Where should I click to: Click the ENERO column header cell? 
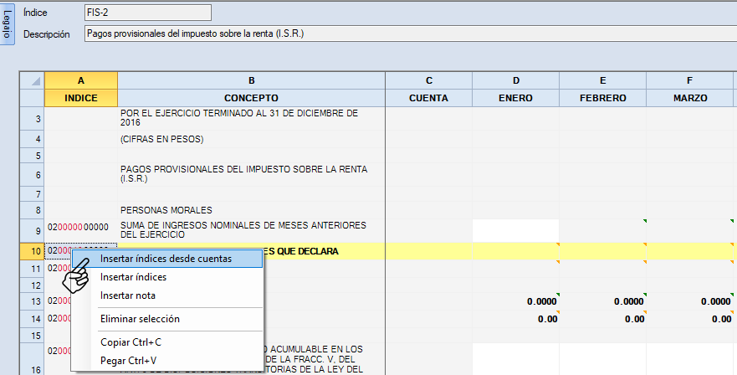pos(515,98)
